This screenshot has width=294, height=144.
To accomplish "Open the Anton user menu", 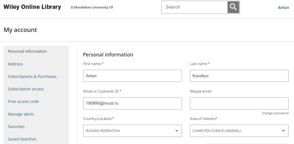I will click(283, 8).
